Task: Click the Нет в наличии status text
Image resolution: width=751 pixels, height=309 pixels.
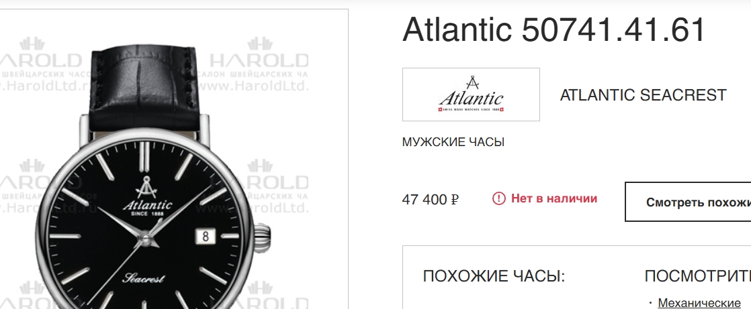Action: 554,198
